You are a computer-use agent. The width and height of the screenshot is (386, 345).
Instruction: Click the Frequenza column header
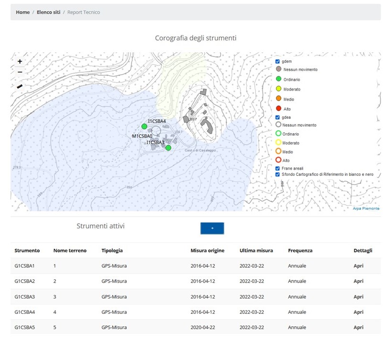[300, 251]
